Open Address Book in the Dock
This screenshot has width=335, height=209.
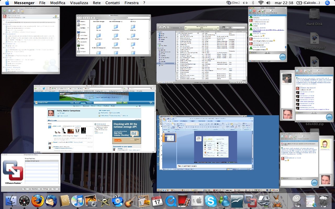pos(65,201)
